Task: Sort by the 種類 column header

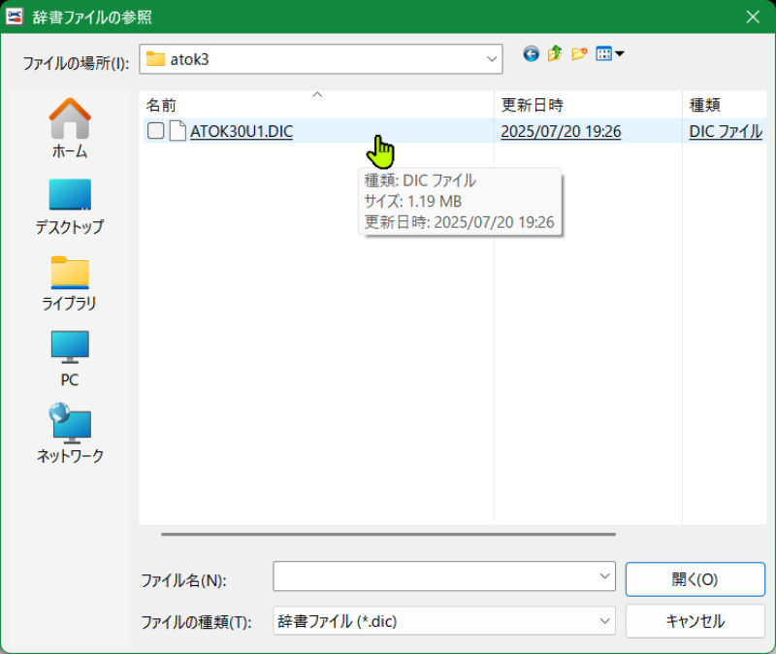Action: click(x=725, y=105)
